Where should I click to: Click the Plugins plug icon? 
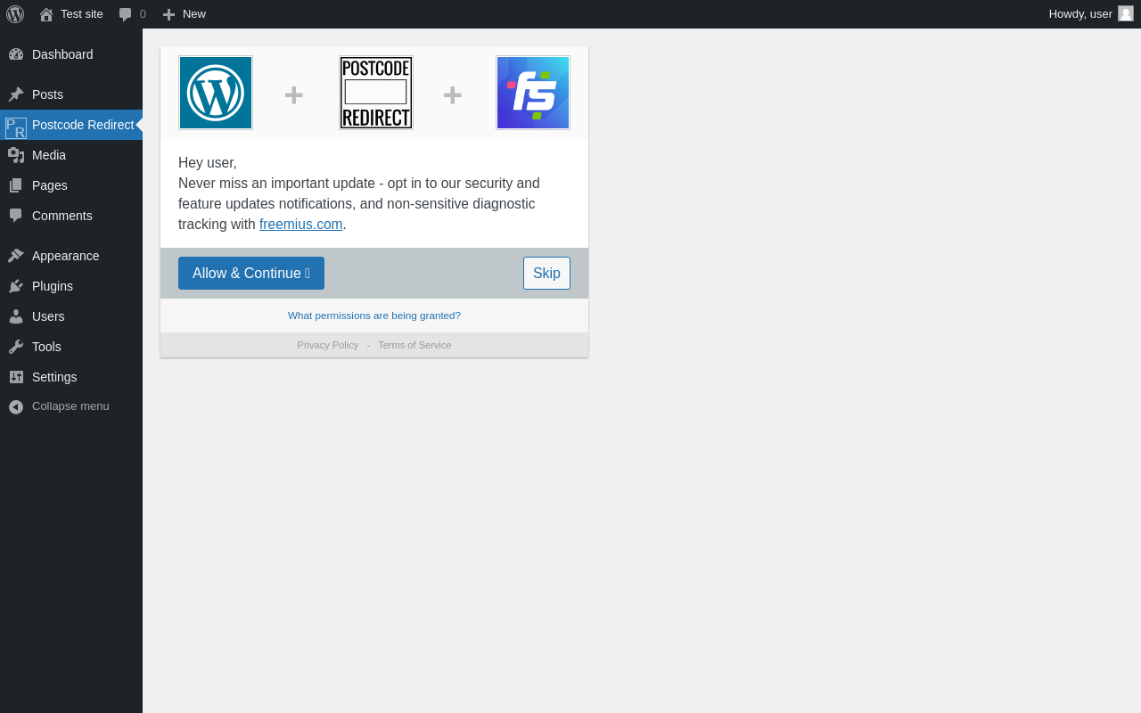click(16, 286)
